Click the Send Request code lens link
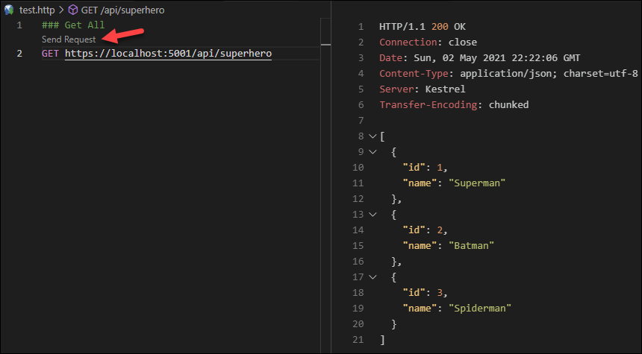 (69, 39)
